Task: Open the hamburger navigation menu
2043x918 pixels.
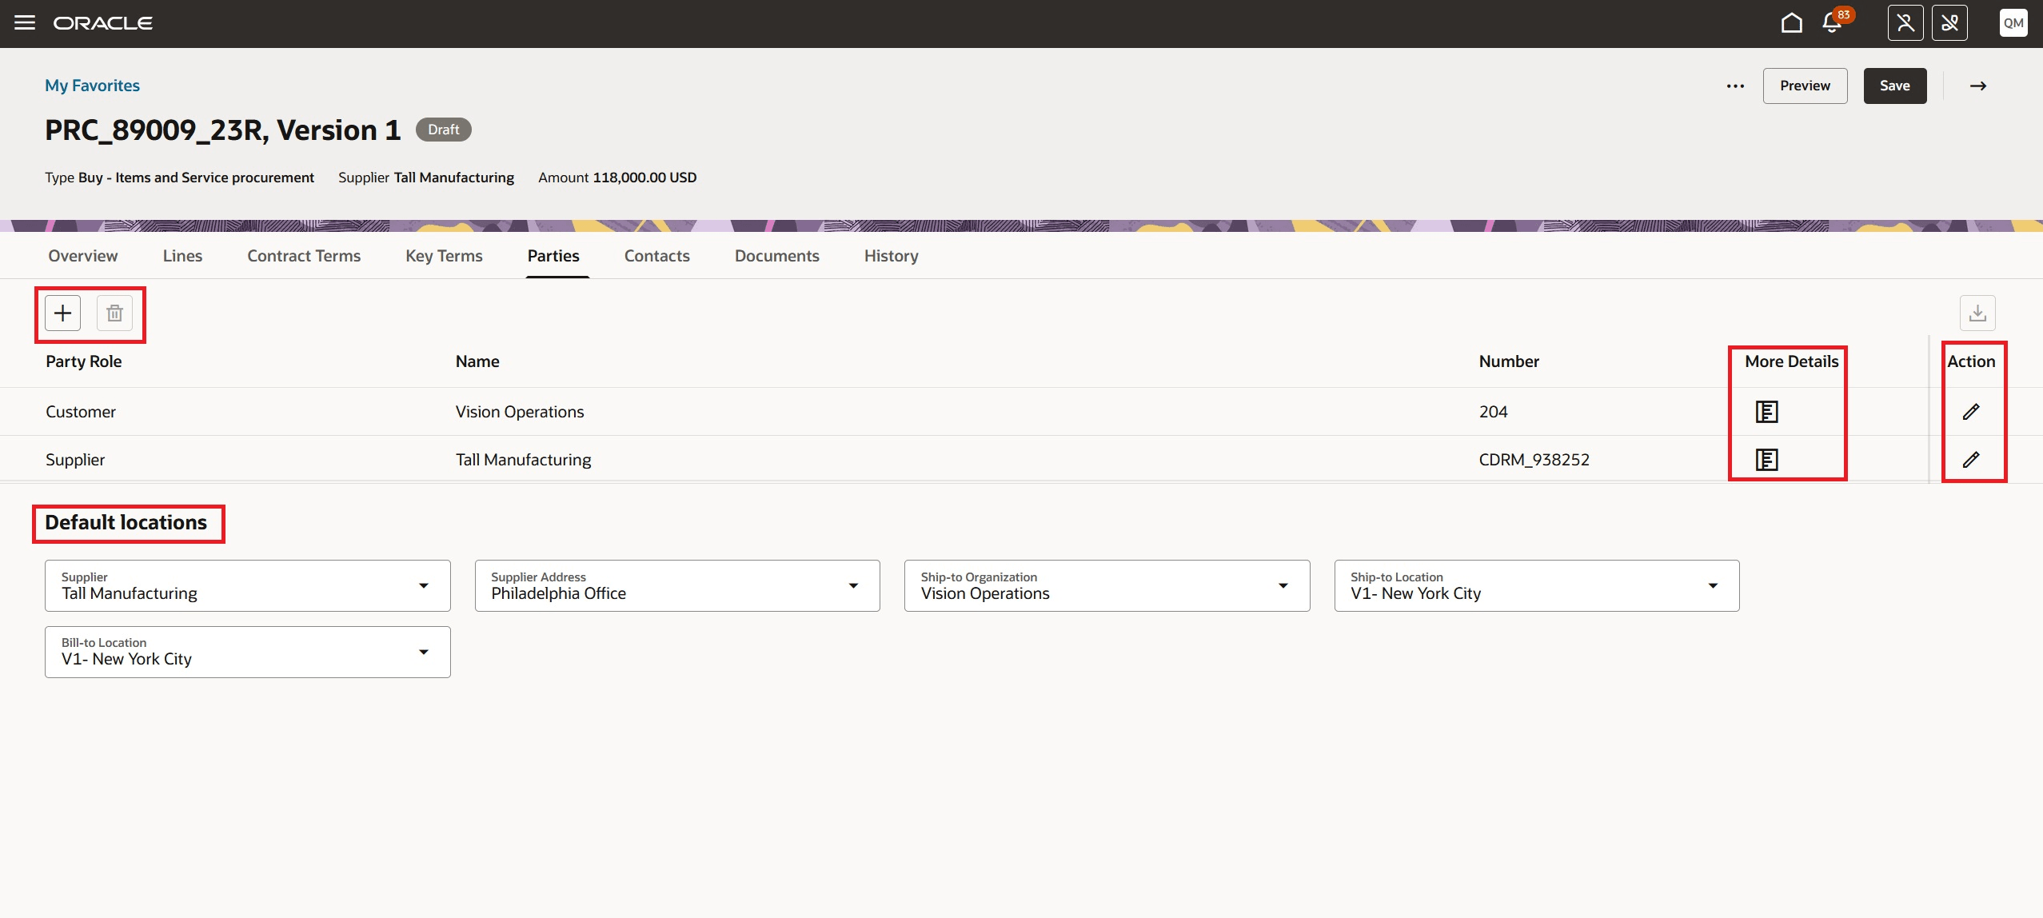Action: (x=25, y=22)
